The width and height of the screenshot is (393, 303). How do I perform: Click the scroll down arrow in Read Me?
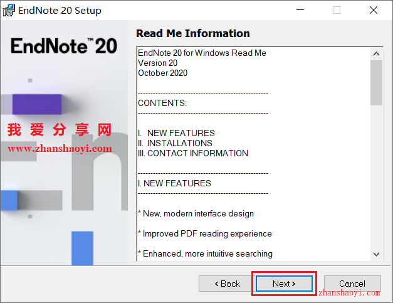376,254
